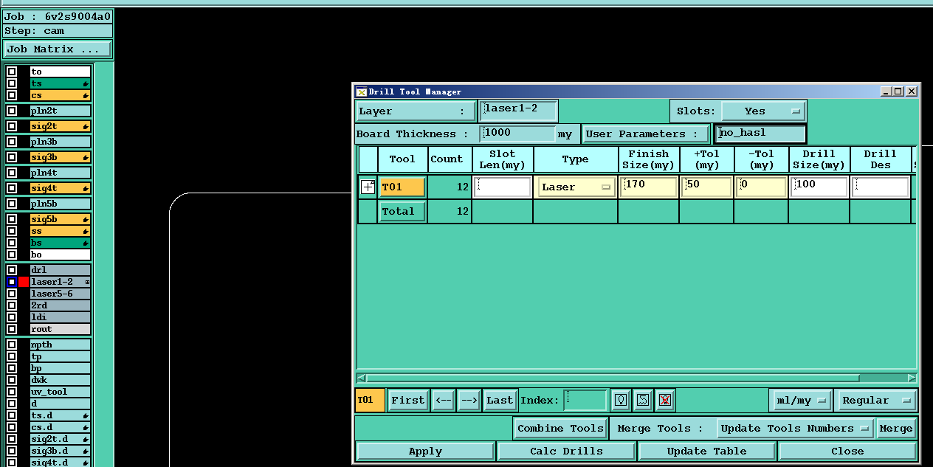This screenshot has width=933, height=467.
Task: Click the edit marker on sig4t layer
Action: pos(86,189)
